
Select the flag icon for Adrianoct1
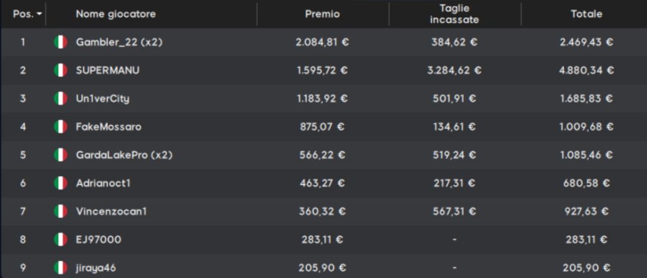pos(61,183)
